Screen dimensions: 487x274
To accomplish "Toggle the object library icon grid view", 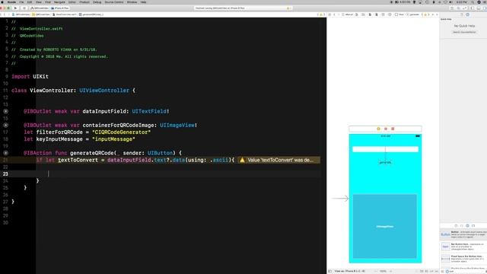I will point(443,271).
